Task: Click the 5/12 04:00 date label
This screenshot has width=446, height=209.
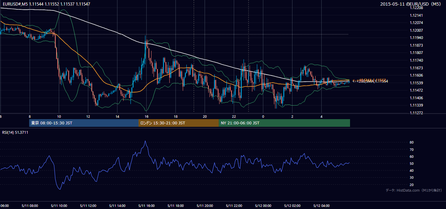Action: (322, 206)
